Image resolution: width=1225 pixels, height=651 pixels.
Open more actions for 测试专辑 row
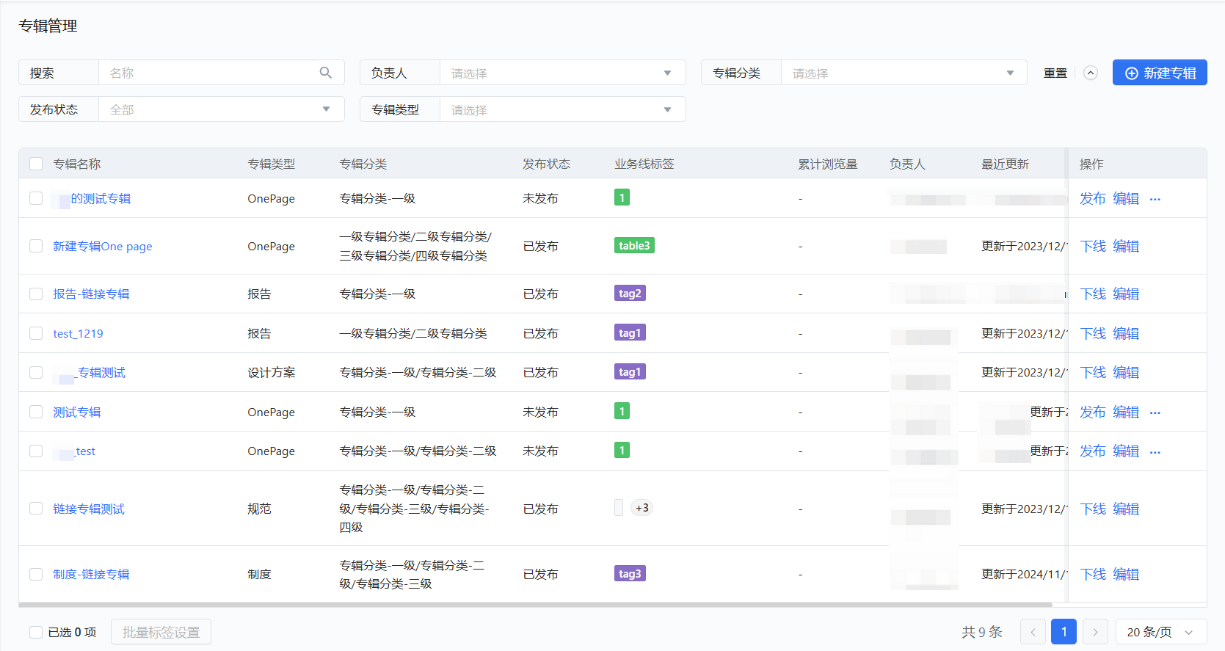point(1155,413)
